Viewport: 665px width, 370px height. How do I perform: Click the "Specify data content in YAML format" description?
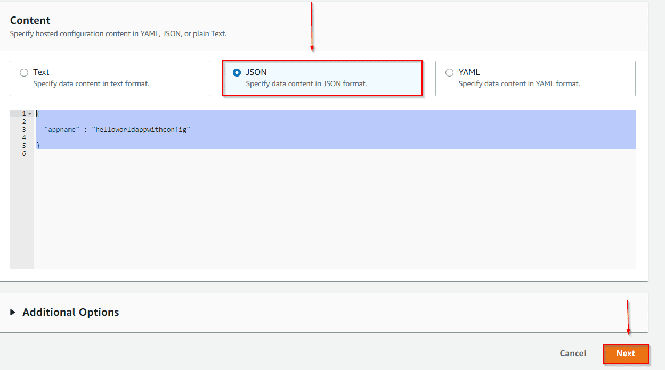pyautogui.click(x=519, y=84)
